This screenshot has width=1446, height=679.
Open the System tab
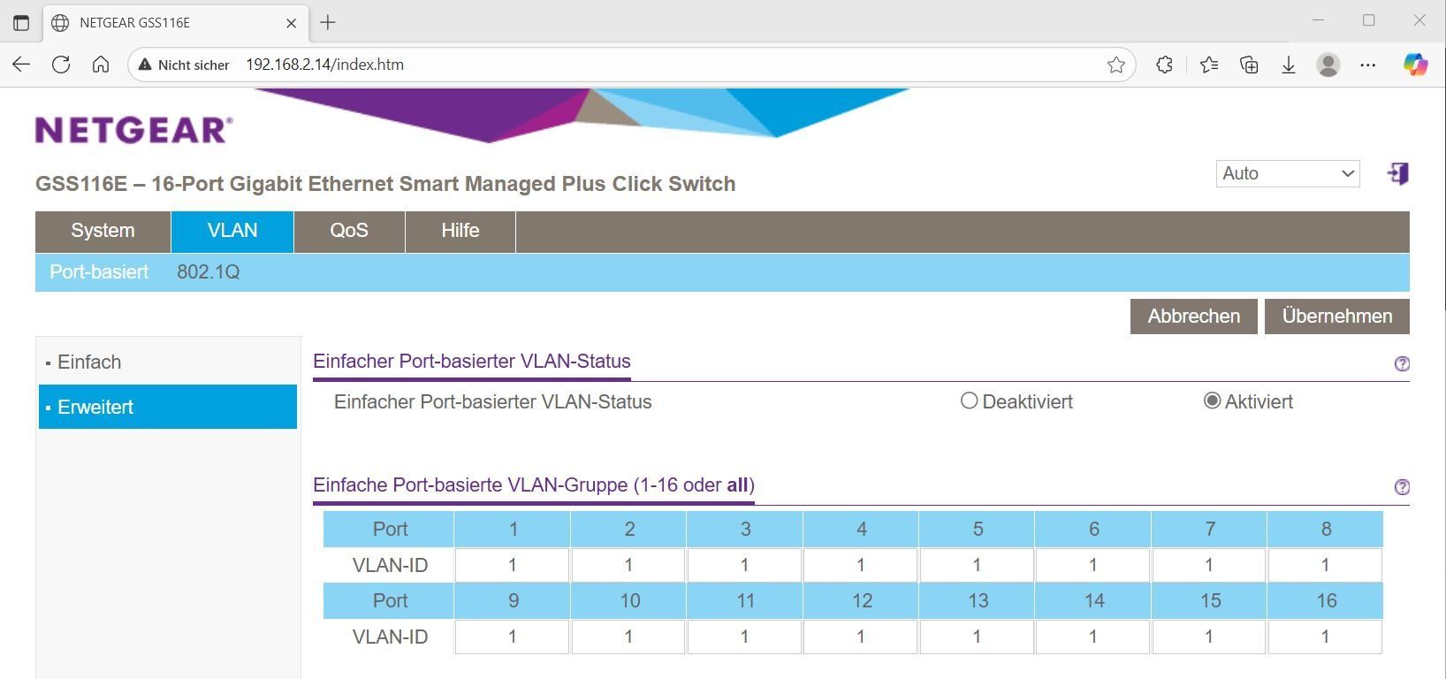(x=103, y=231)
